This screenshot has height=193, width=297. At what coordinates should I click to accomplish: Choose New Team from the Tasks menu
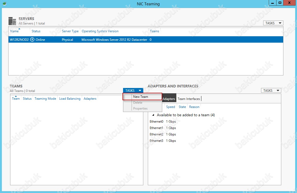pyautogui.click(x=143, y=97)
